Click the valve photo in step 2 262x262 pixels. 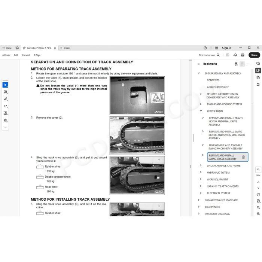pos(137,95)
